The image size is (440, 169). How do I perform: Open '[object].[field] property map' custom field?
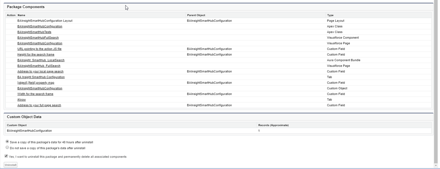click(36, 83)
